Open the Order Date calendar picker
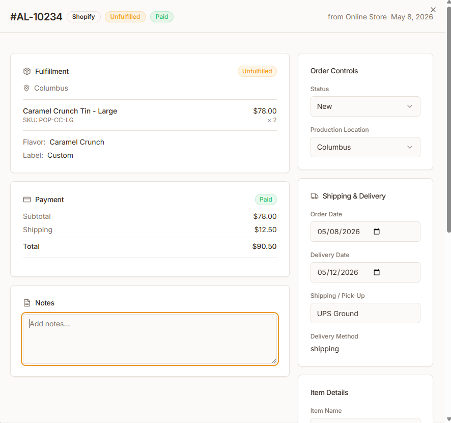The height and width of the screenshot is (423, 451). [377, 232]
